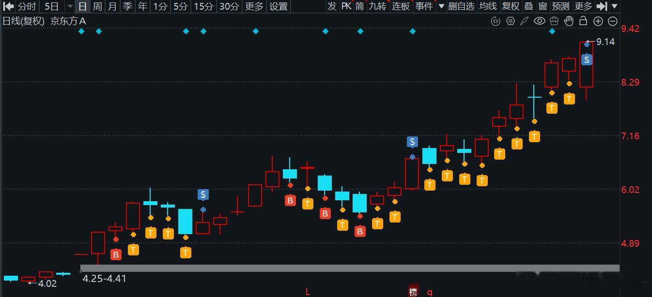Click the rightmost orange T marker near 8.29
652x297 pixels.
pyautogui.click(x=569, y=99)
